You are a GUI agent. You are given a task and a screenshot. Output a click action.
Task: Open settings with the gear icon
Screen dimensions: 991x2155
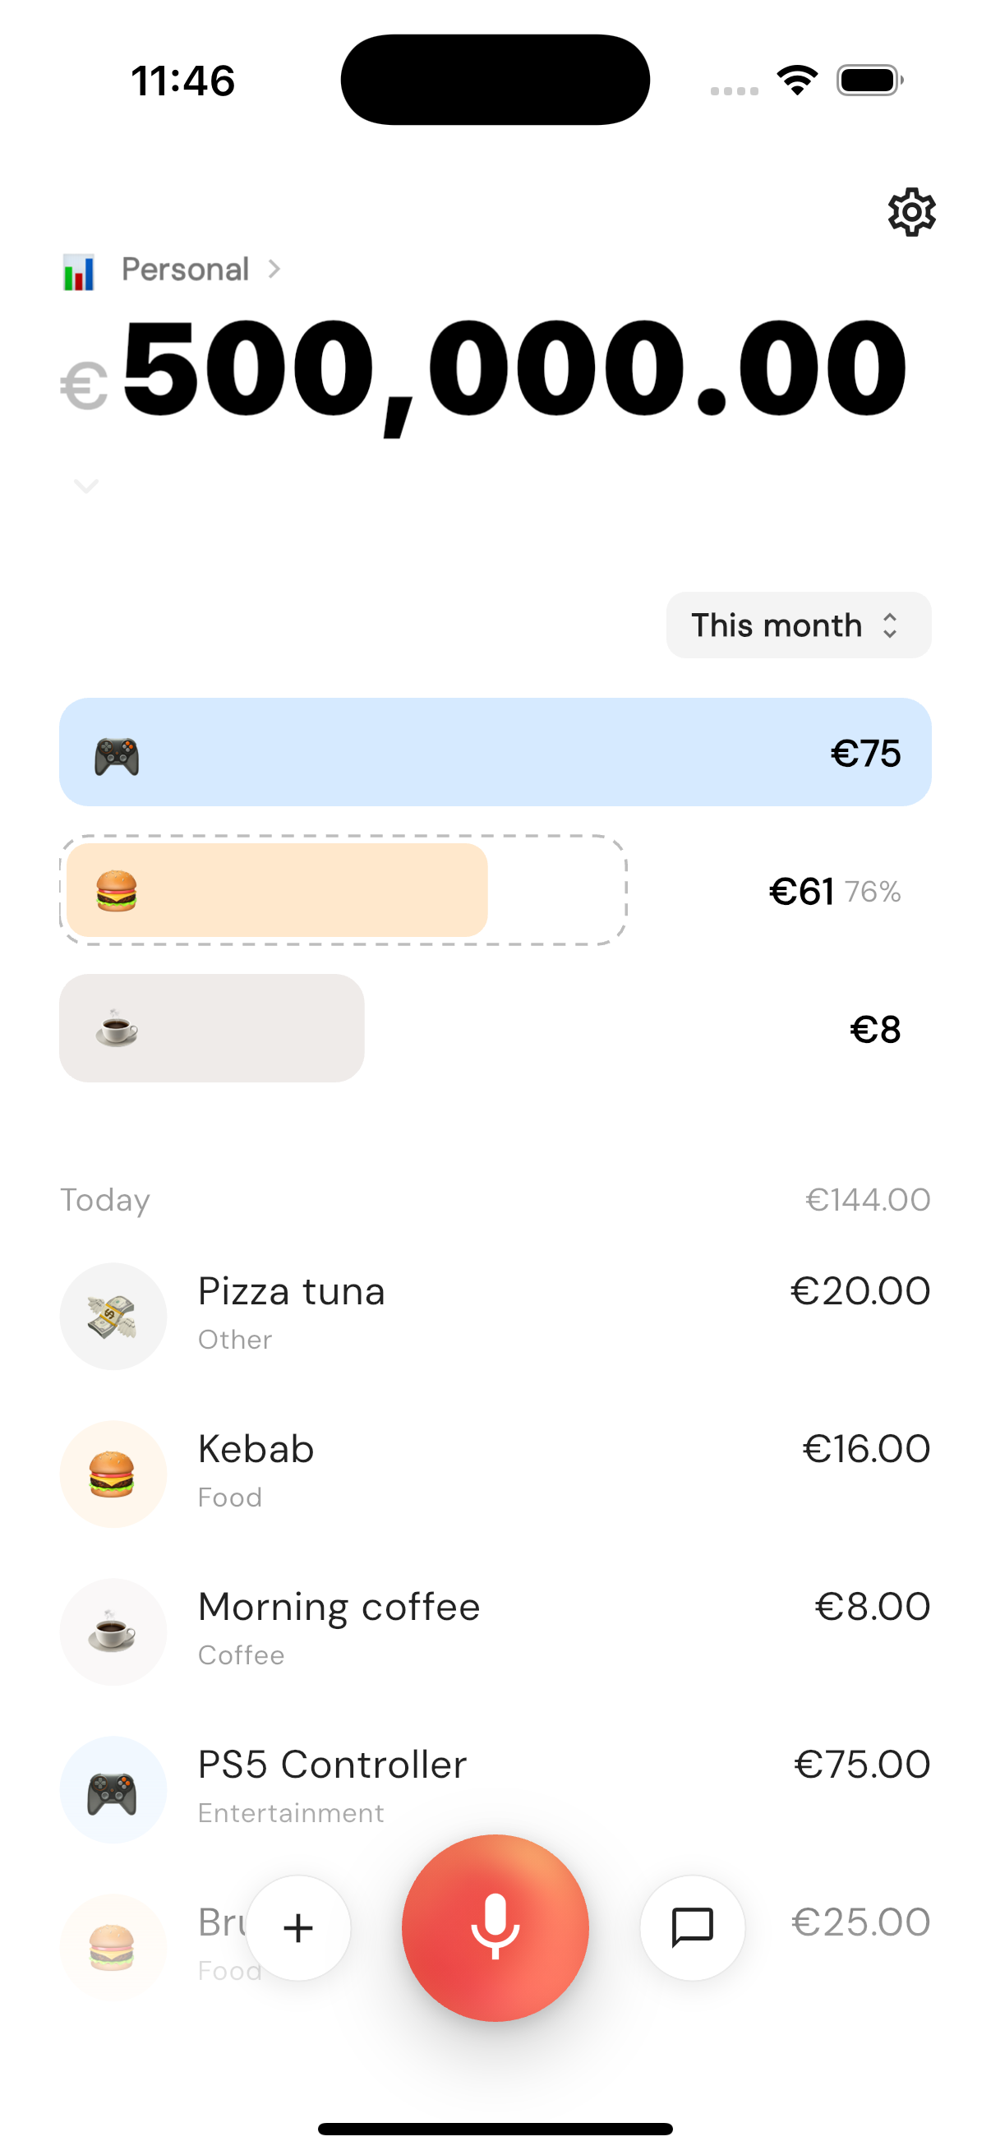[910, 212]
